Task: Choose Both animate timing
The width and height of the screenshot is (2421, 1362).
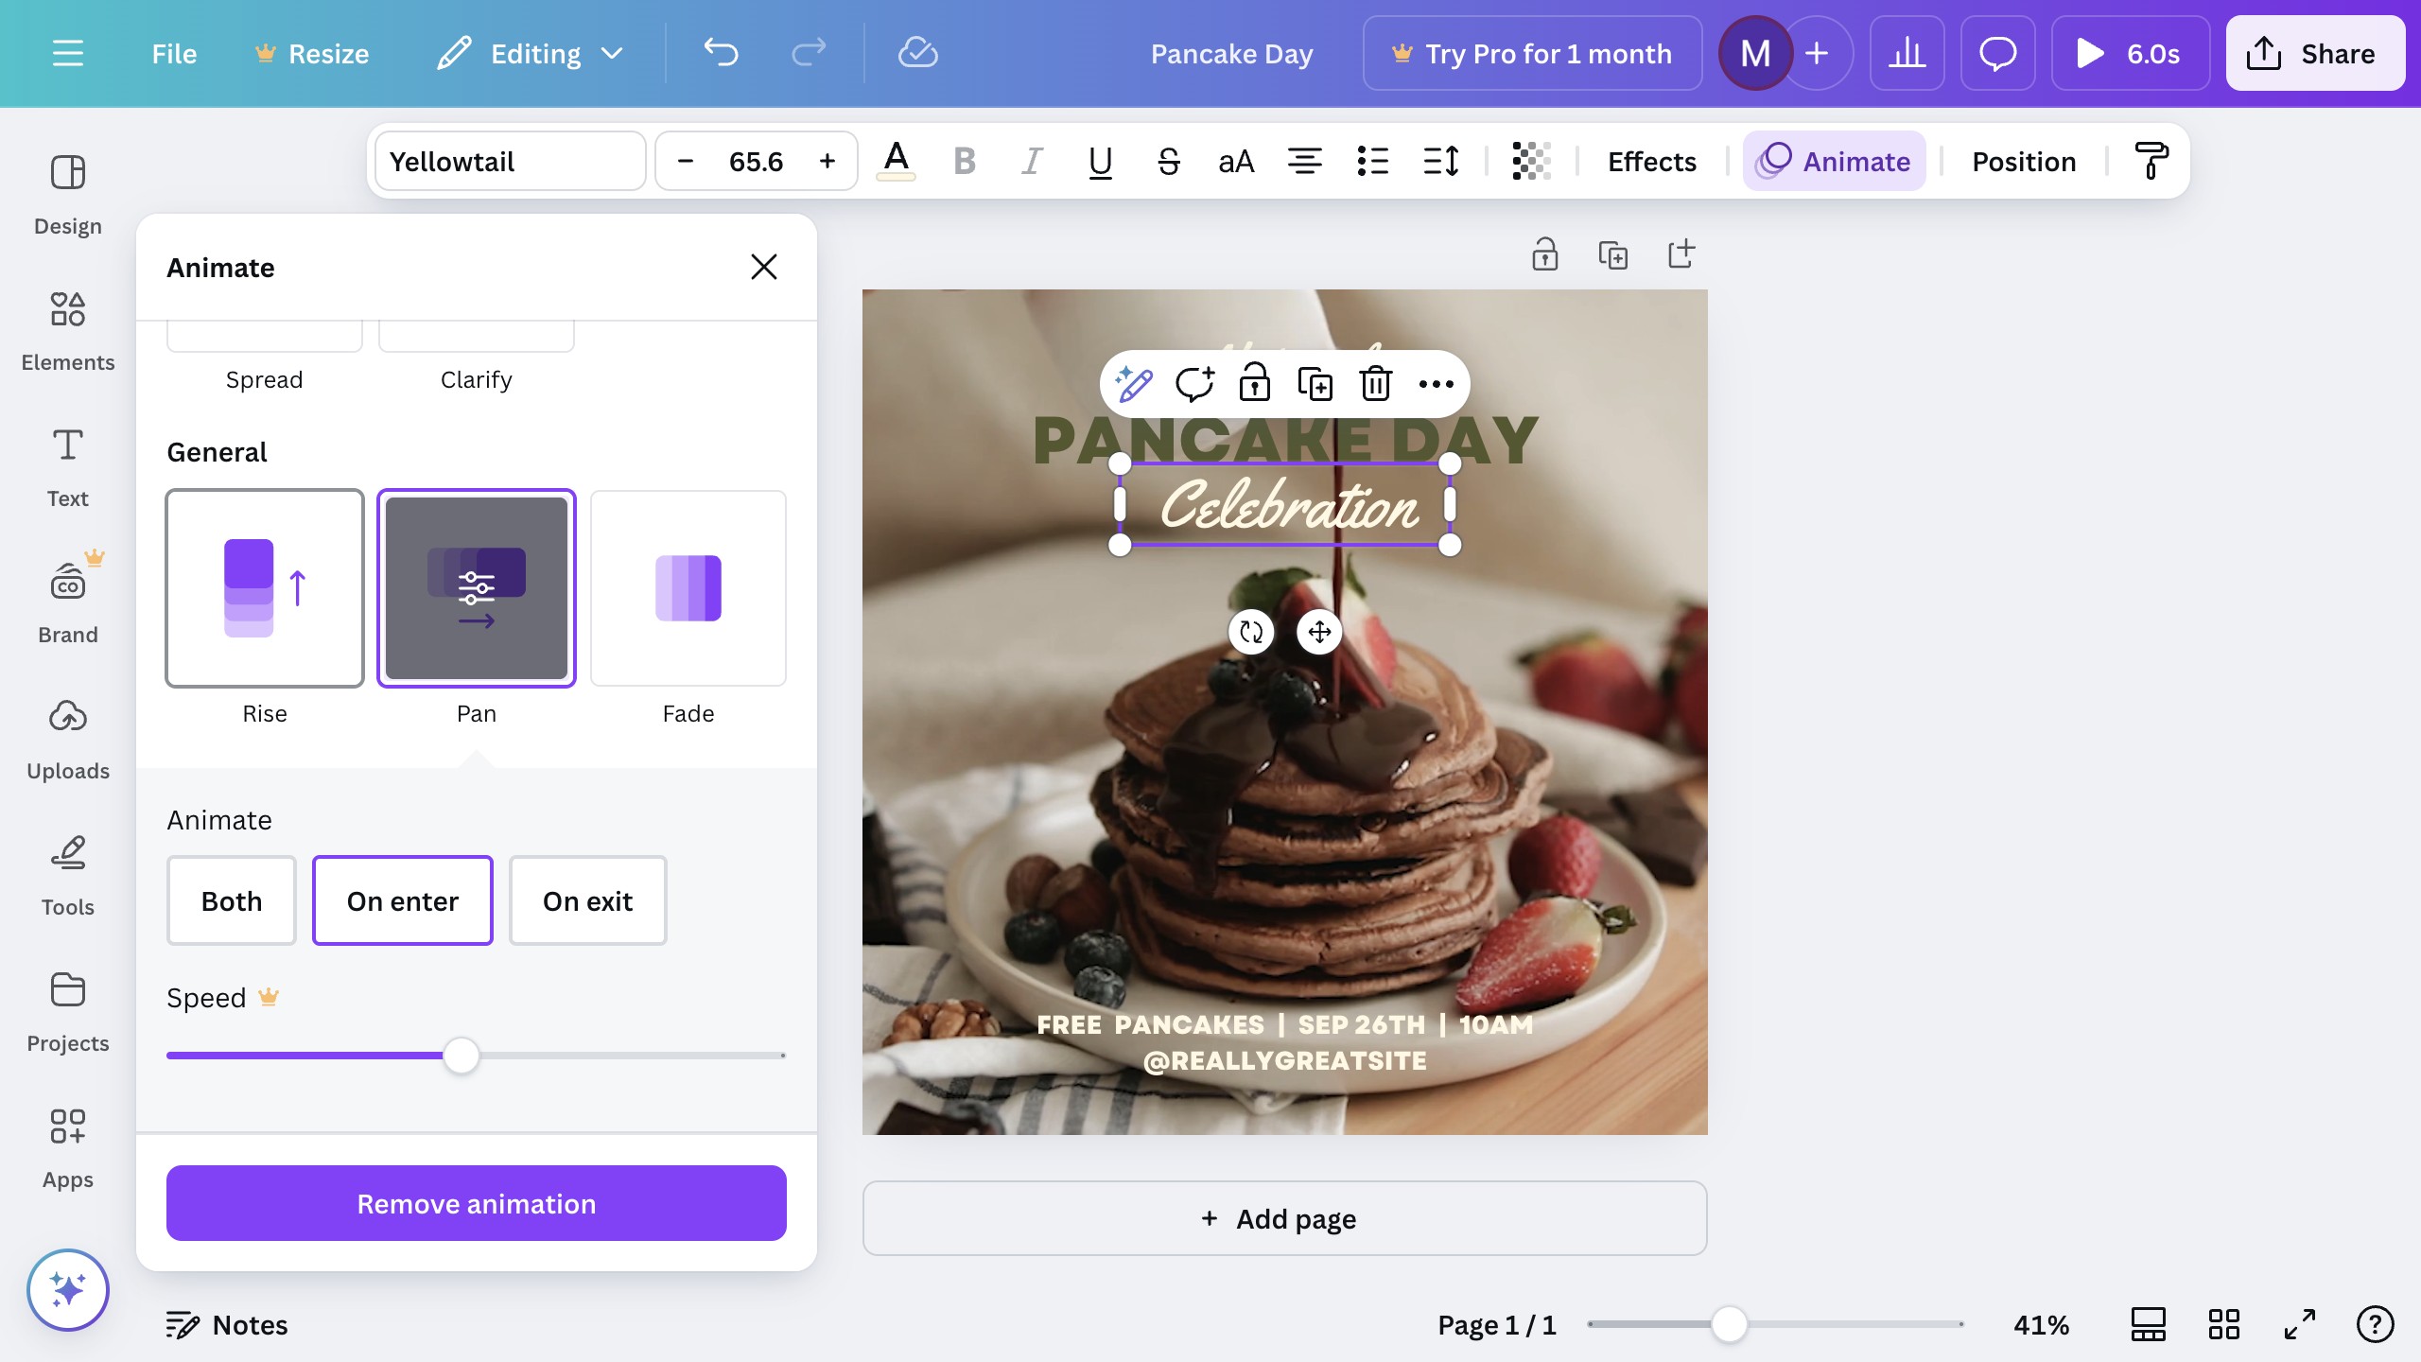Action: 232,900
